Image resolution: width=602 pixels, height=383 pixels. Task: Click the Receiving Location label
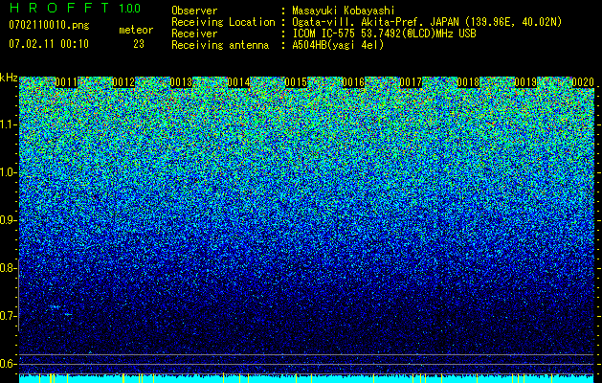pos(223,22)
